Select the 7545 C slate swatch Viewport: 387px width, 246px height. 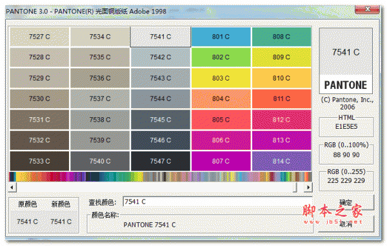click(x=161, y=120)
